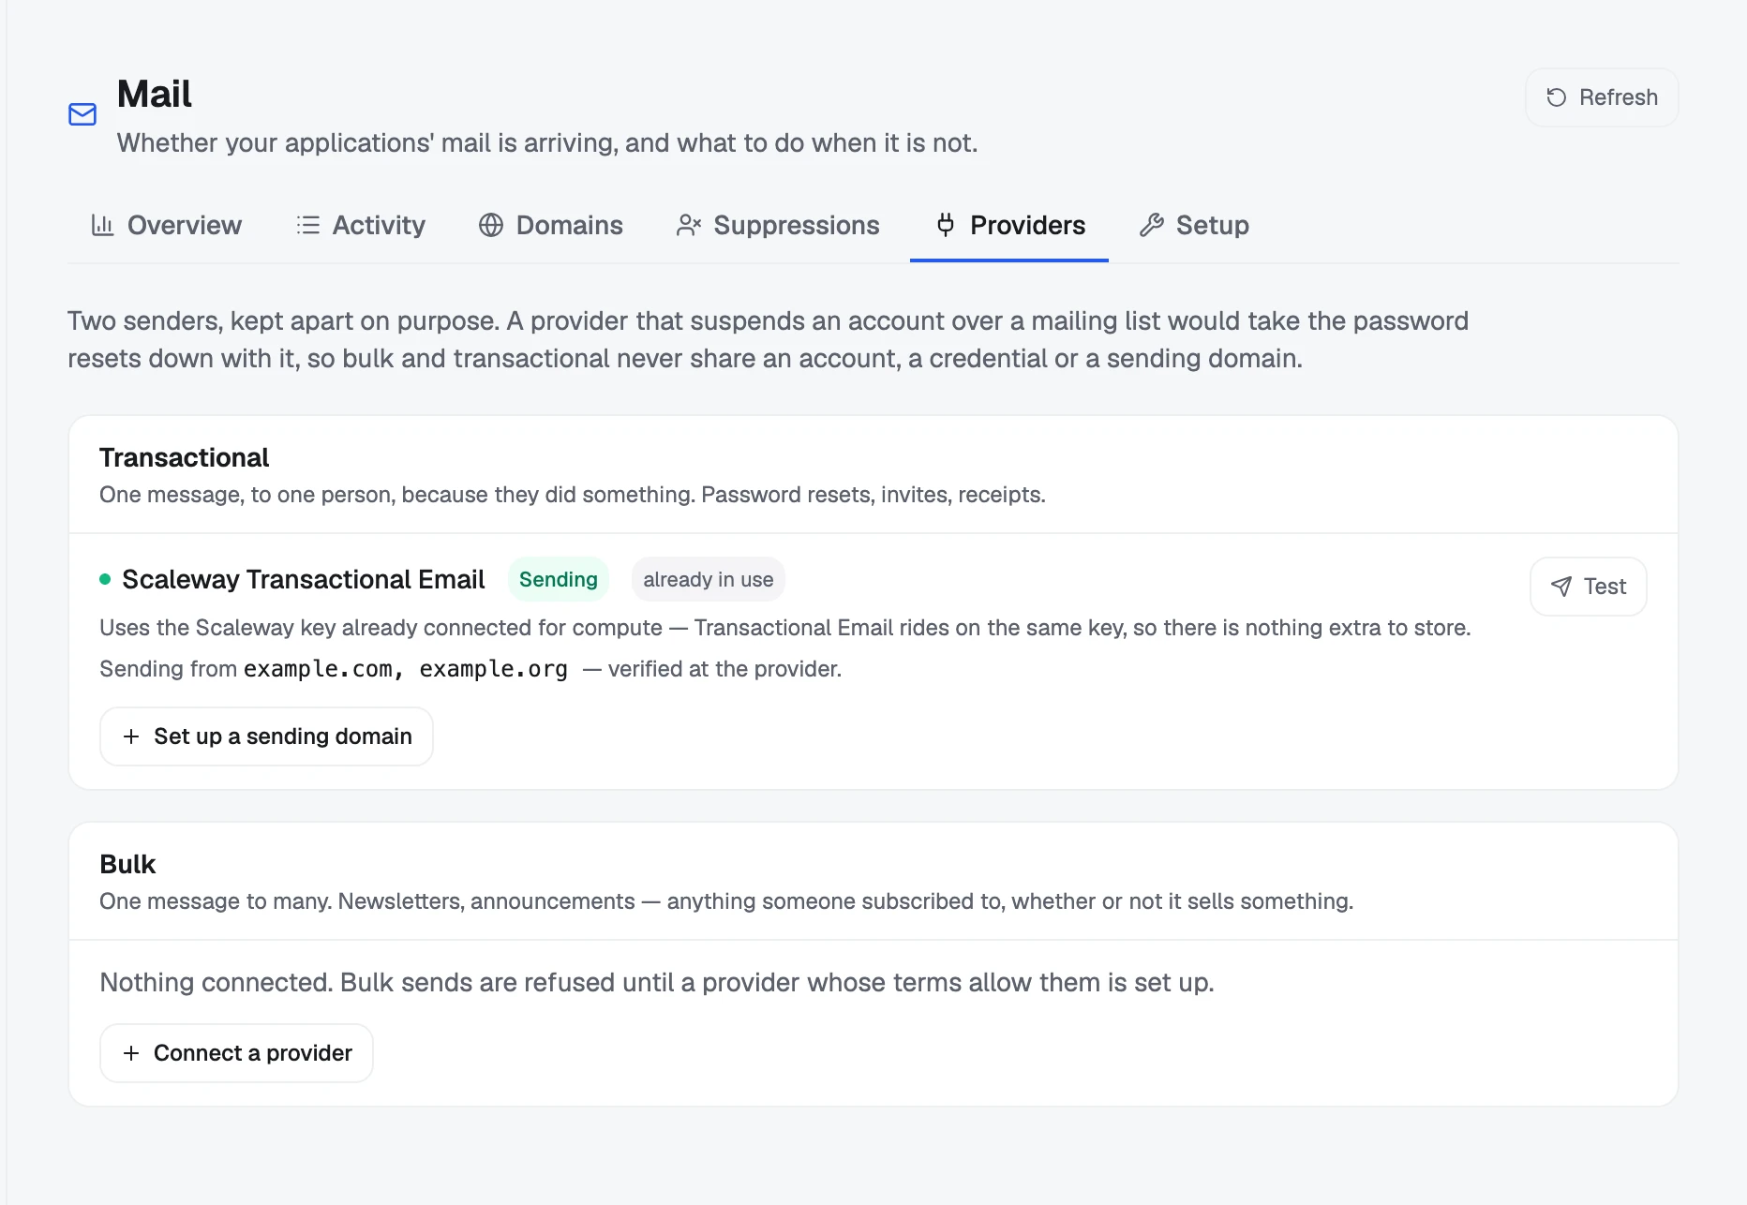1747x1205 pixels.
Task: Click 'verified at the provider' text
Action: coord(724,669)
